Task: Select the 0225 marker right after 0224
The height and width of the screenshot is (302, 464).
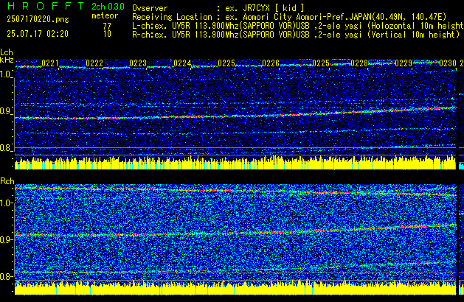Action: pyautogui.click(x=226, y=63)
